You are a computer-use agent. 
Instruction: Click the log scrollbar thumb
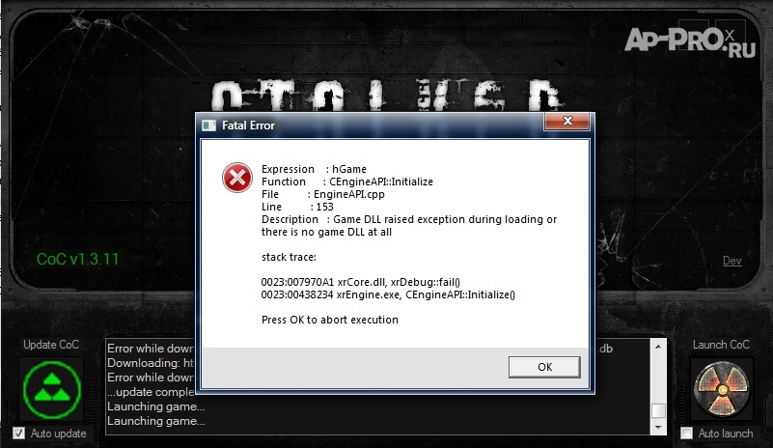658,410
